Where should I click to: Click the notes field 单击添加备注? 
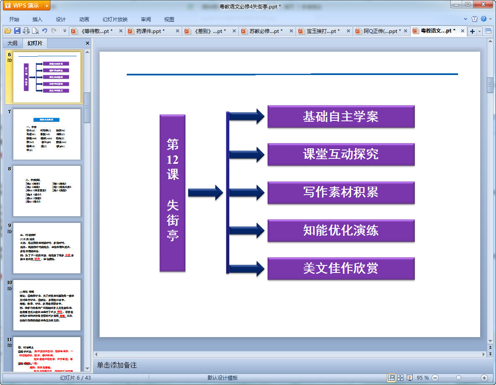[x=117, y=365]
